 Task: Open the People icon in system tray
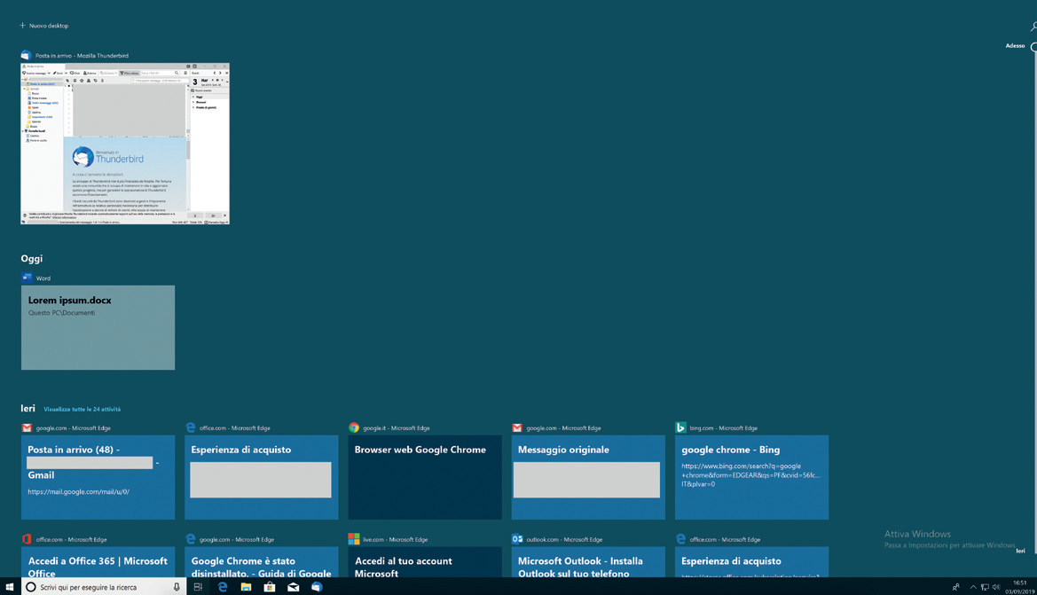955,587
